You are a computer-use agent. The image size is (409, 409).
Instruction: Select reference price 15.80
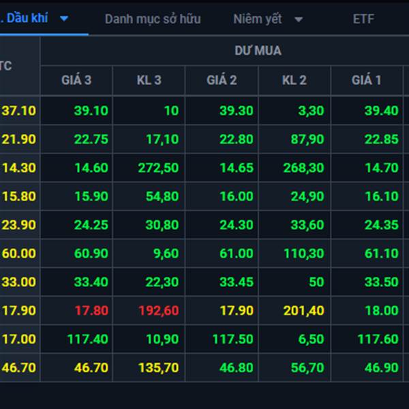[18, 196]
